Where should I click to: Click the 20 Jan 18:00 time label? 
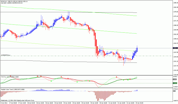point(103,103)
